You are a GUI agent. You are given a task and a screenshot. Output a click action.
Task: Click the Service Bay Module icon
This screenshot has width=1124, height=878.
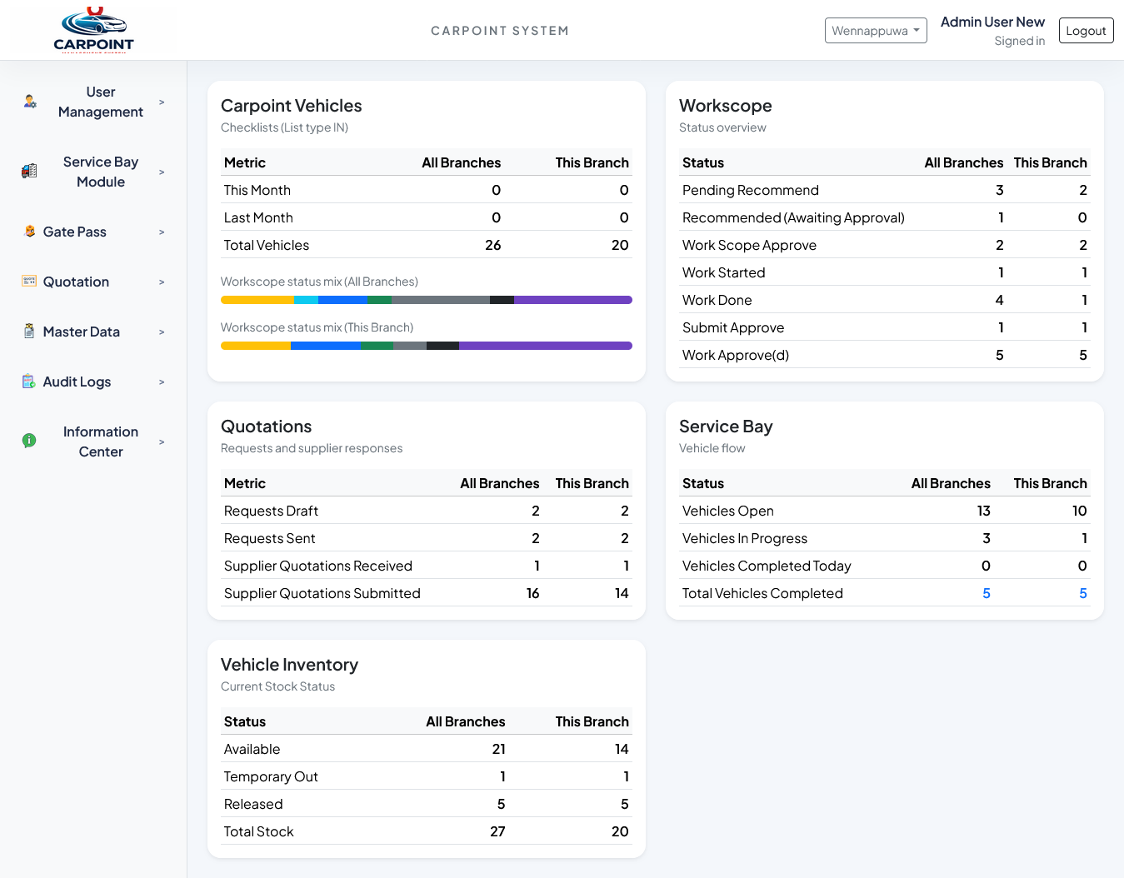click(x=29, y=172)
